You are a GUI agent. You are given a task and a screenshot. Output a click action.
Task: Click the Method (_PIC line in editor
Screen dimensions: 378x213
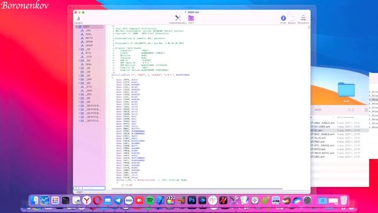coord(152,180)
